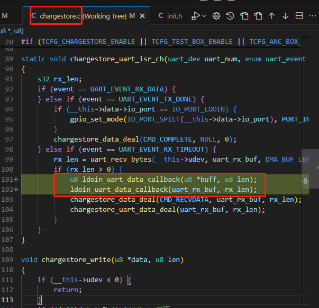The image size is (319, 308).
Task: Click line number 101 in the gutter
Action: (7, 180)
